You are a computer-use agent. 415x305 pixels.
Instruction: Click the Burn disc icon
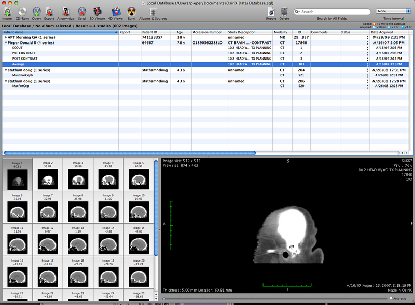(131, 11)
